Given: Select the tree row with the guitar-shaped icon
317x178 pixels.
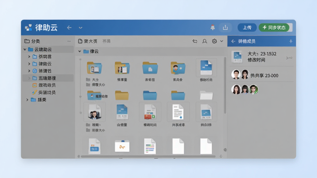Looking at the screenshot, I should (48, 92).
